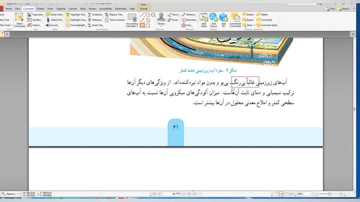Activate the Highlight Text tool
This screenshot has width=360, height=202.
[x=75, y=15]
